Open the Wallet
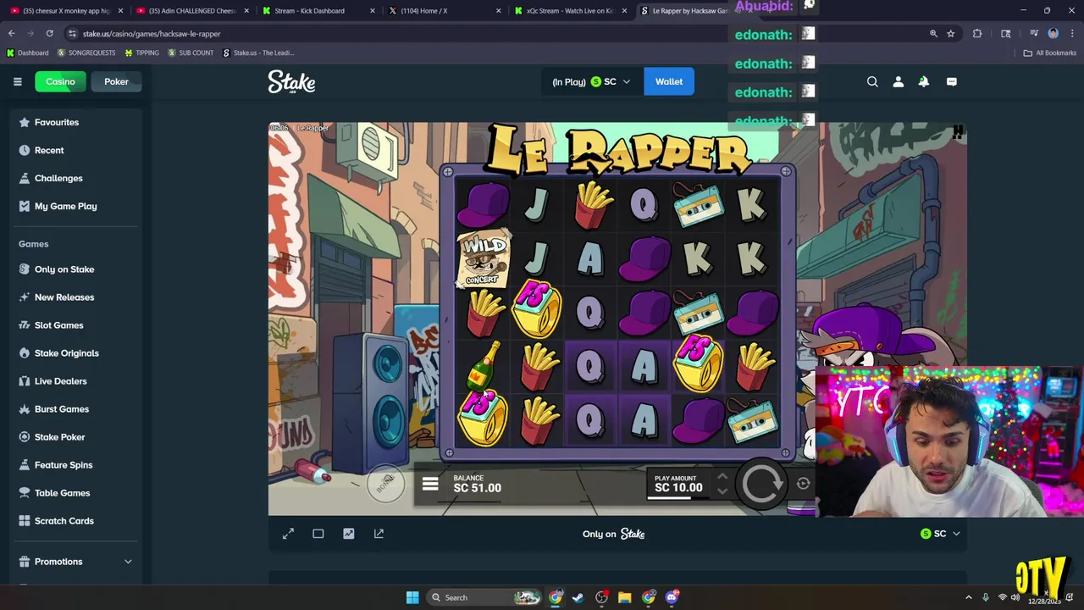This screenshot has height=610, width=1084. click(669, 81)
